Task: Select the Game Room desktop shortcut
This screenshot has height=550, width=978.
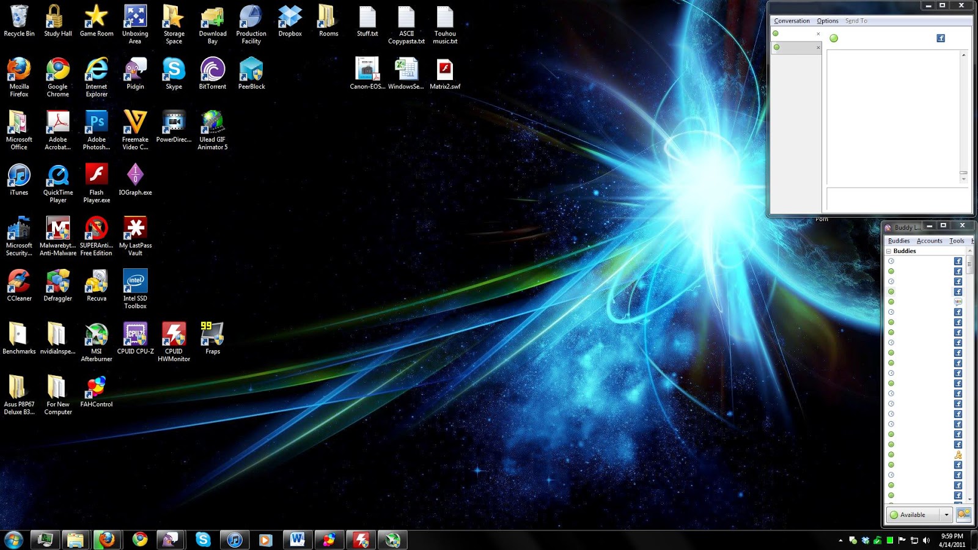Action: tap(97, 21)
